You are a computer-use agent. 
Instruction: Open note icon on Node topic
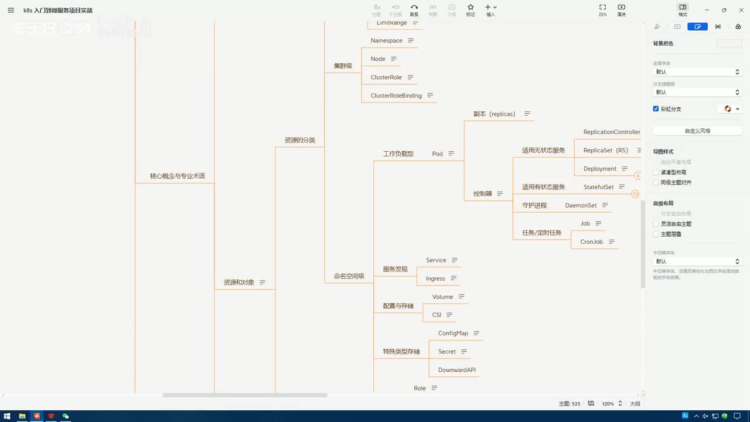click(394, 59)
